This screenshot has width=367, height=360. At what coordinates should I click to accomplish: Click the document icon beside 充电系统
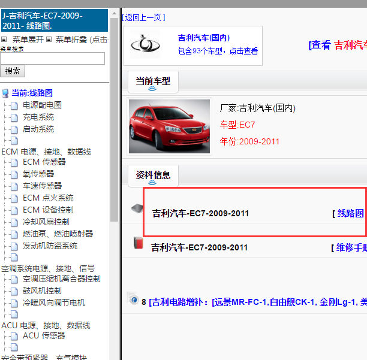click(x=14, y=117)
